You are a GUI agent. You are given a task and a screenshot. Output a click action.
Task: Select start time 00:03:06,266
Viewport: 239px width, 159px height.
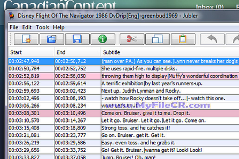[x=24, y=106]
